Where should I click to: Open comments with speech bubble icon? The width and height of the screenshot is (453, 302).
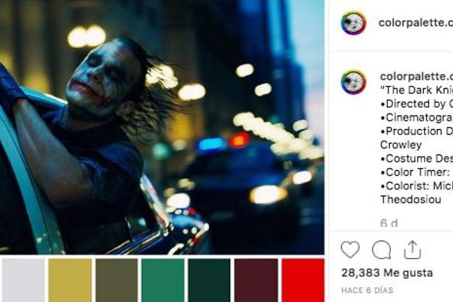(381, 250)
